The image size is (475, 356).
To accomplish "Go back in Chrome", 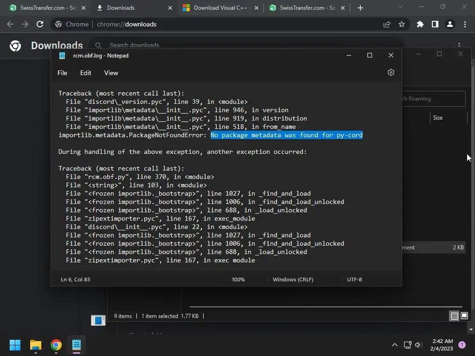I will pyautogui.click(x=10, y=24).
